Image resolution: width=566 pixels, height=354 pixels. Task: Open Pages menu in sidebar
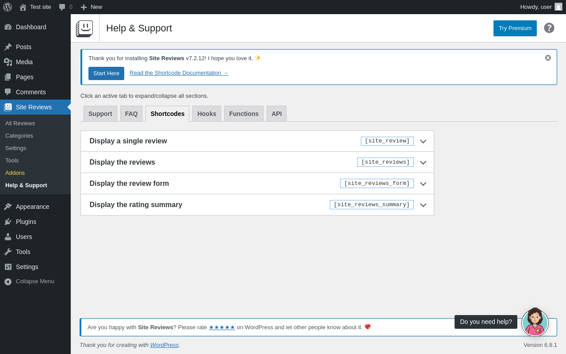[x=35, y=77]
